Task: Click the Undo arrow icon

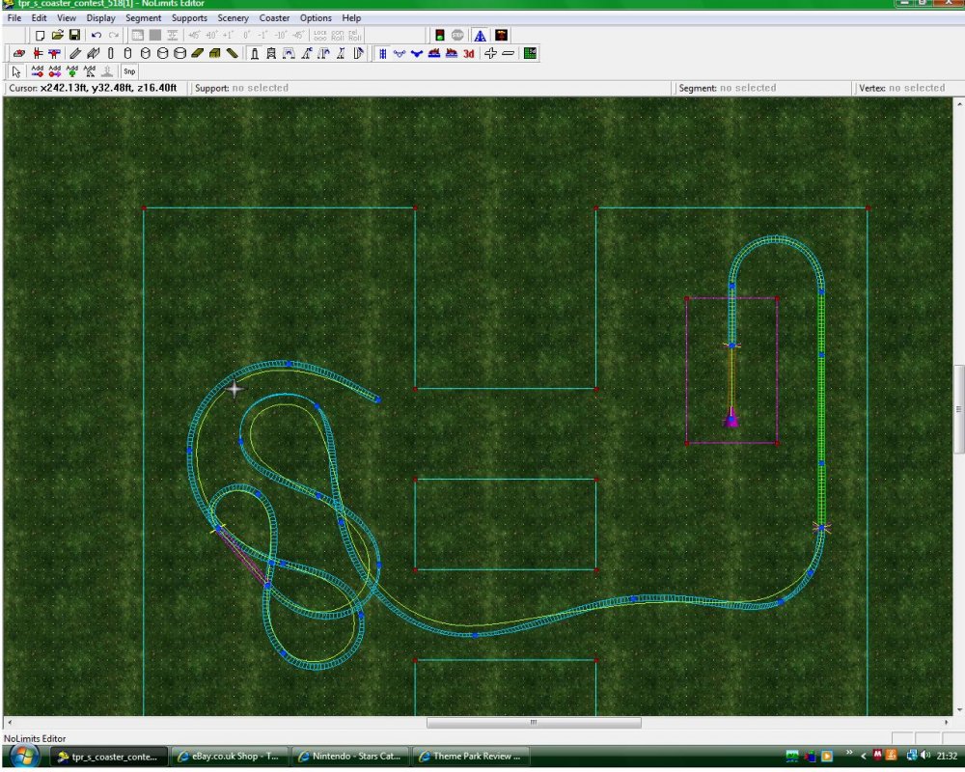Action: pos(96,35)
